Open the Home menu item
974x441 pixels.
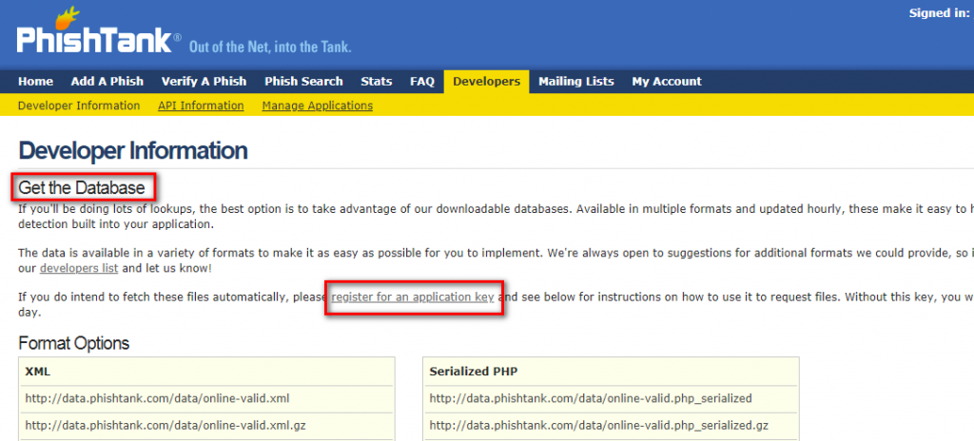[x=35, y=82]
